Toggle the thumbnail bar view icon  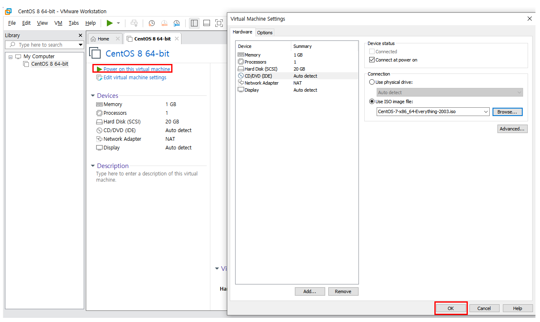point(207,23)
